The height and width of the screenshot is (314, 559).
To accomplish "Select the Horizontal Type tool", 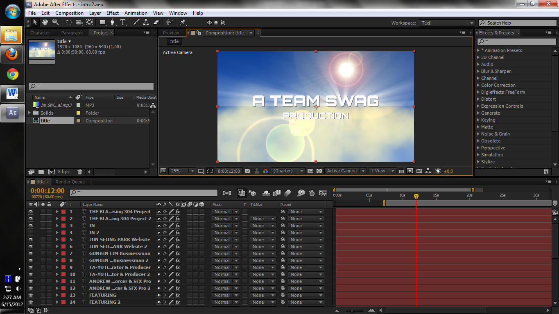I will pos(123,23).
